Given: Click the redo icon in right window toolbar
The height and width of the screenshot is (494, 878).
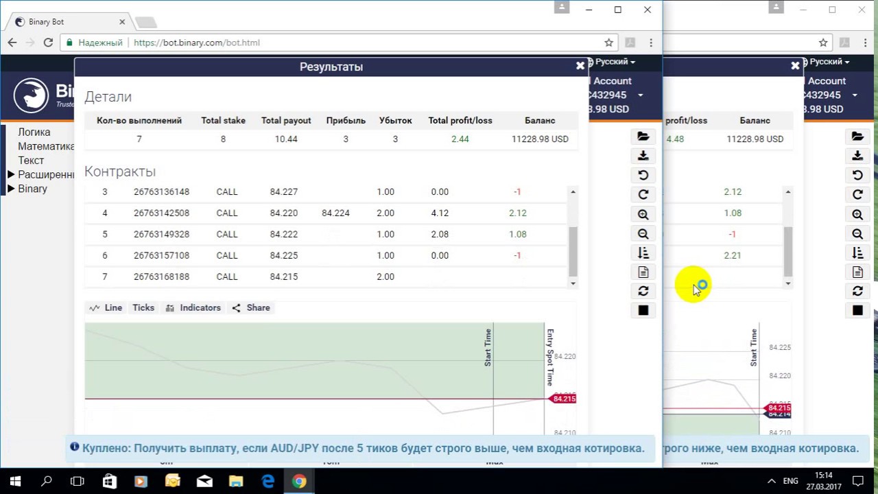Looking at the screenshot, I should point(857,194).
